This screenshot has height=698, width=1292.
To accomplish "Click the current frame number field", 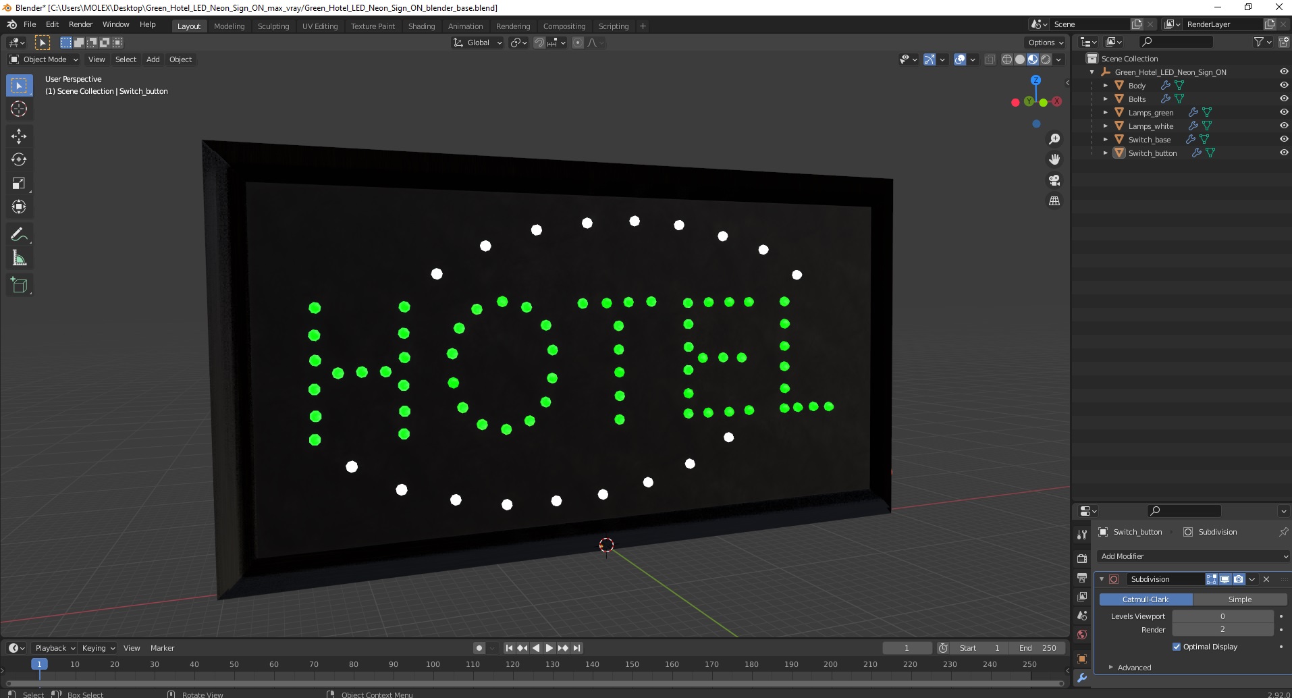I will coord(907,648).
